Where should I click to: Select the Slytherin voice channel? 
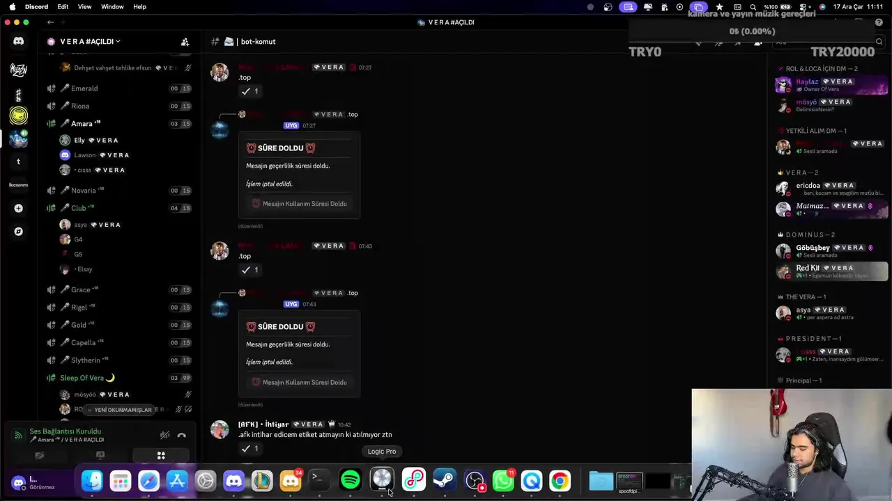[x=118, y=360]
